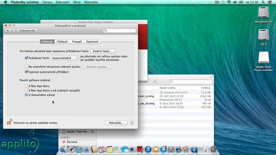Open Keychain Access in the Dock
276x155 pixels.
pyautogui.click(x=186, y=149)
